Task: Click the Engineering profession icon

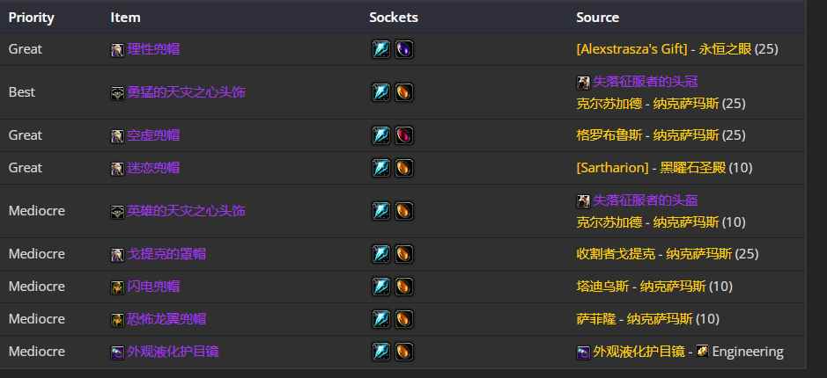Action: pyautogui.click(x=702, y=352)
